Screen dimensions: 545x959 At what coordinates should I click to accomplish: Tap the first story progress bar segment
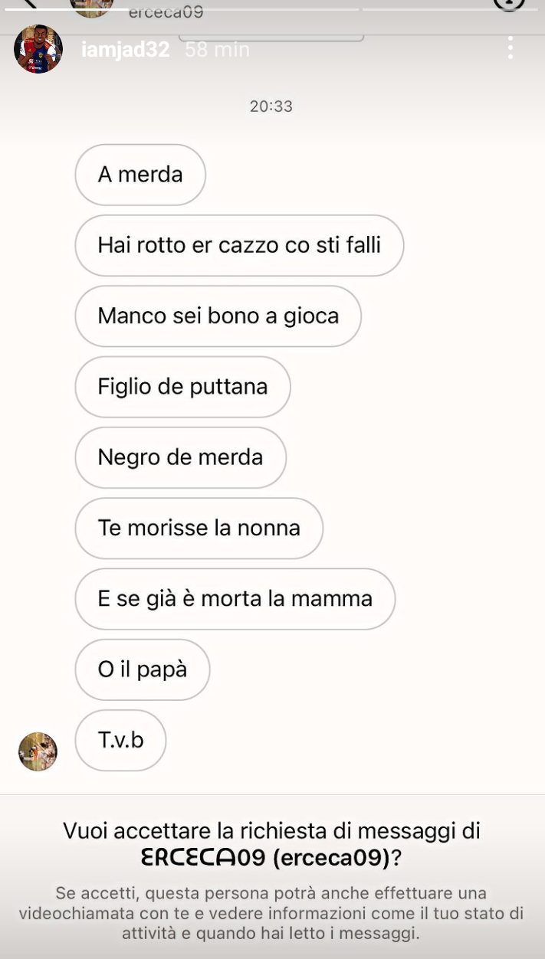click(94, 8)
